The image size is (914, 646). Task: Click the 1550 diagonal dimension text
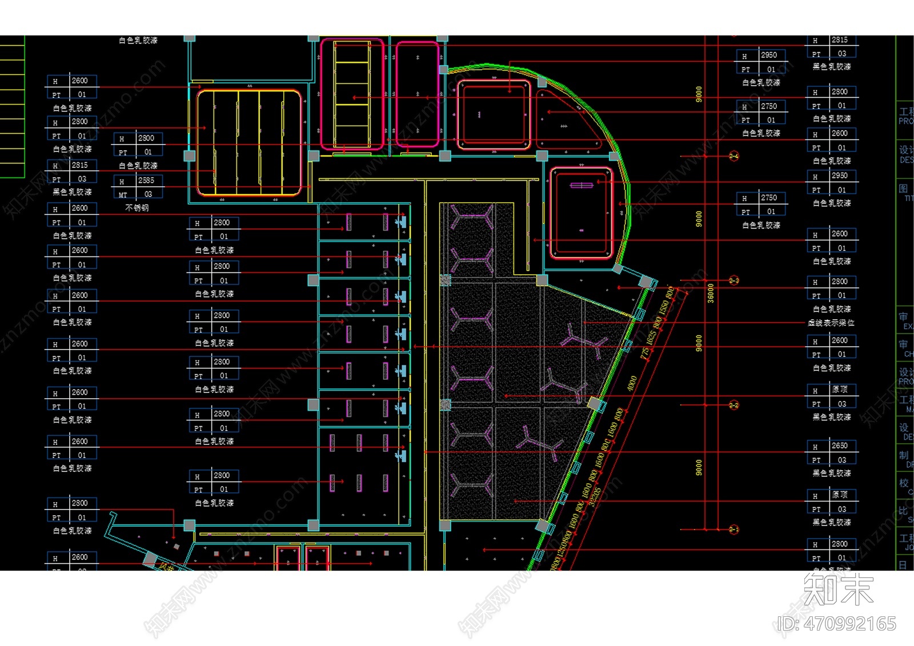pos(663,308)
